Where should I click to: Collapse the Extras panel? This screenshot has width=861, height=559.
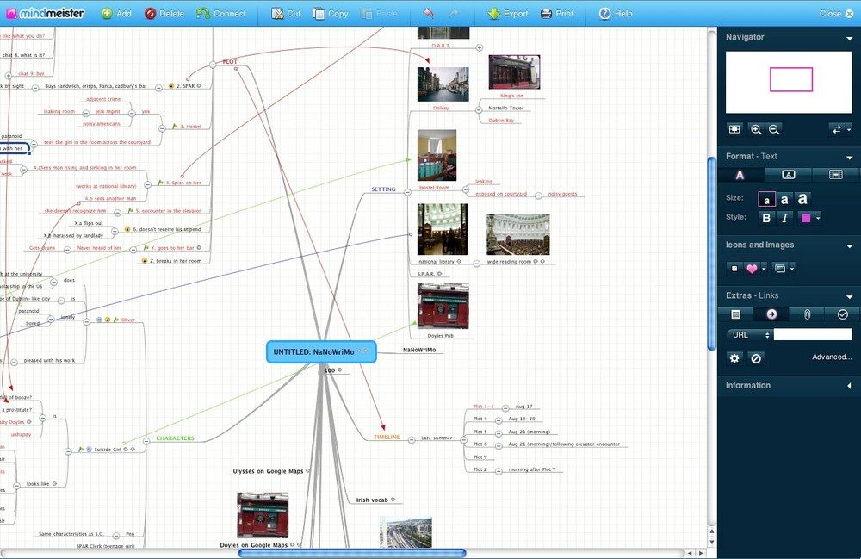point(850,296)
